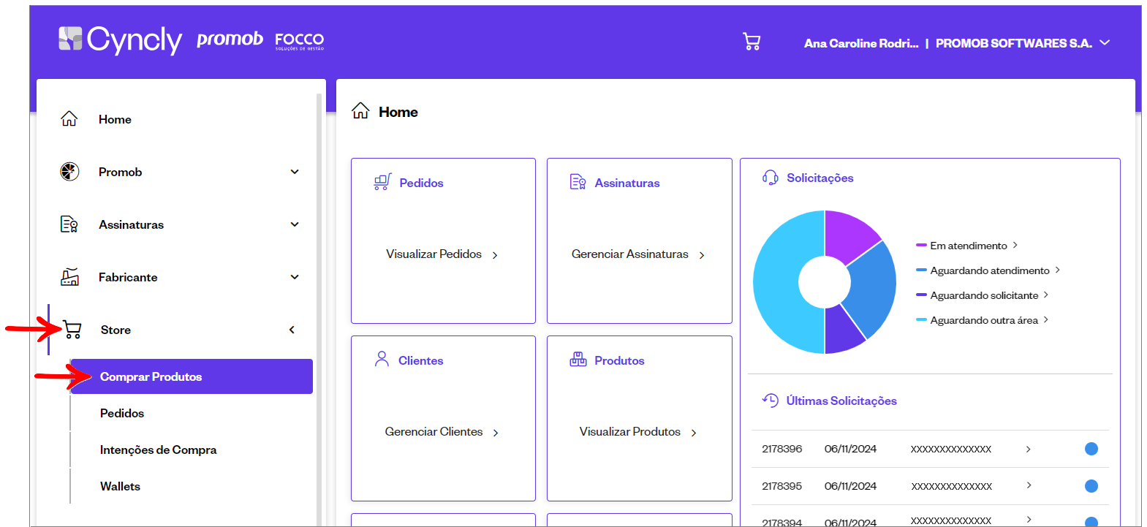
Task: Click the Solicitações headset icon
Action: coord(770,178)
